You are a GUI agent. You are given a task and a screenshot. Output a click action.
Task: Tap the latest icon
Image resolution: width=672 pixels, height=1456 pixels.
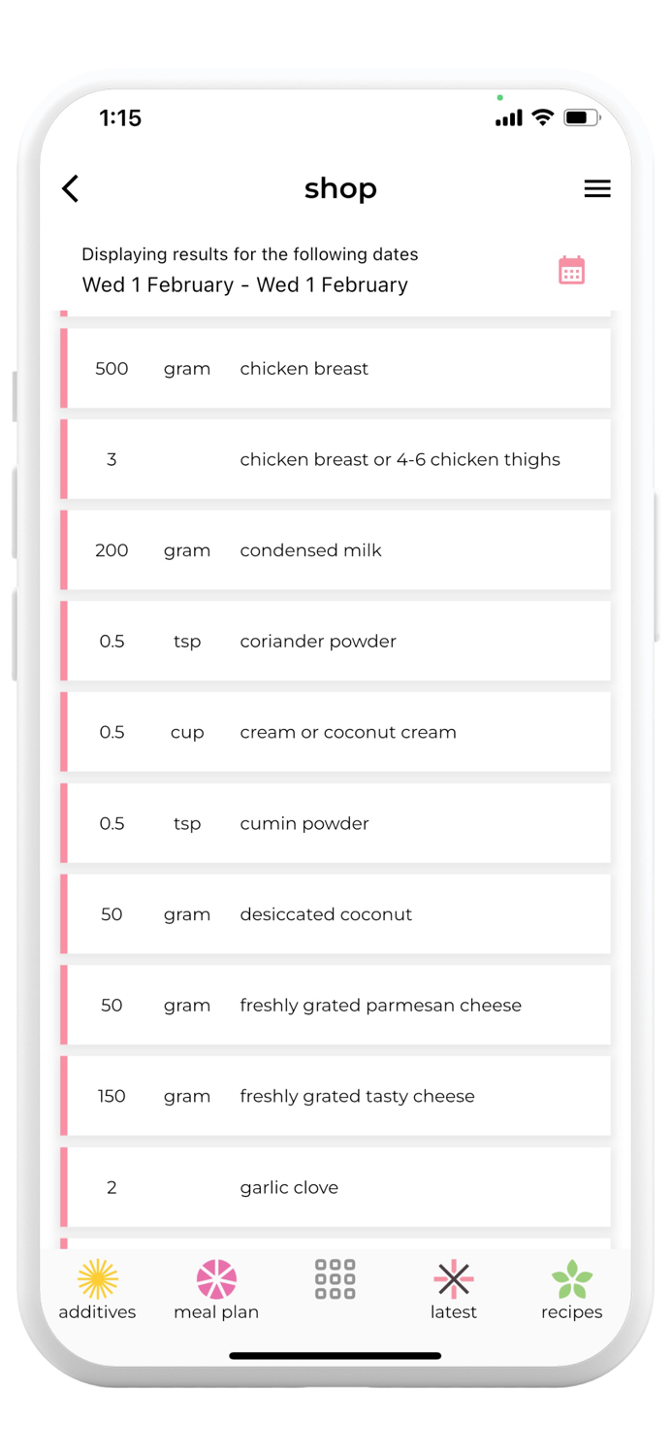click(x=453, y=1288)
